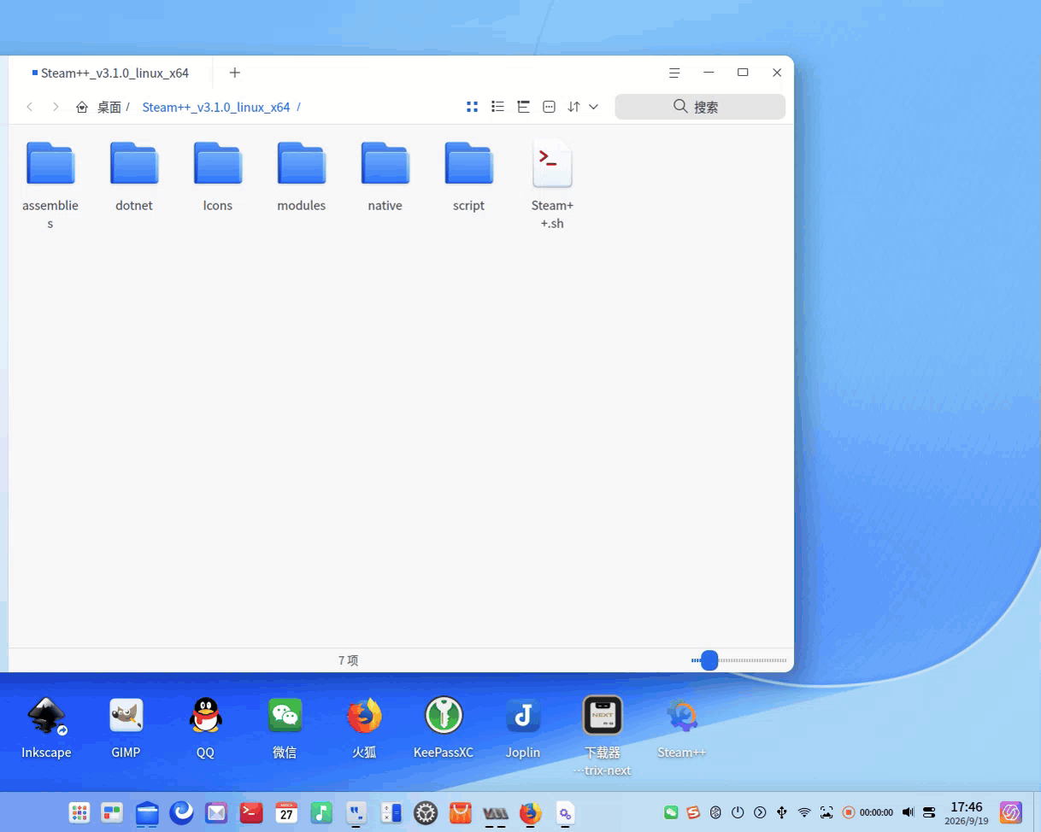Go back to previous folder

(30, 107)
